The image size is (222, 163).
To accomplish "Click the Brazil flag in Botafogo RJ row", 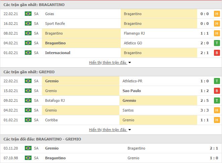I will 28,100.
